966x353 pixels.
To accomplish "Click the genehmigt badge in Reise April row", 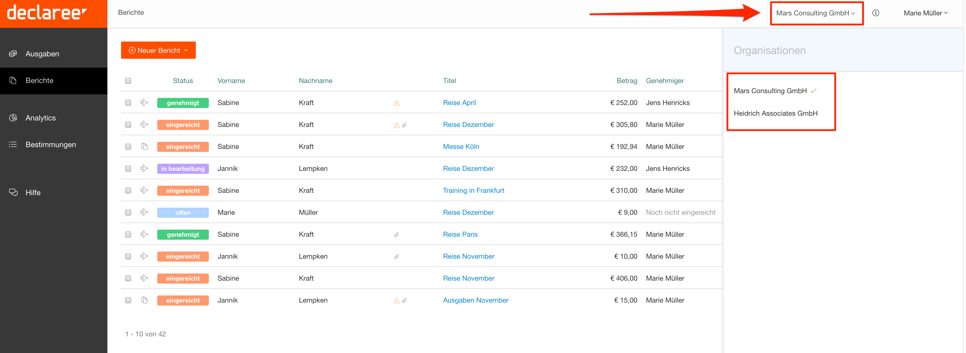I will pos(183,103).
